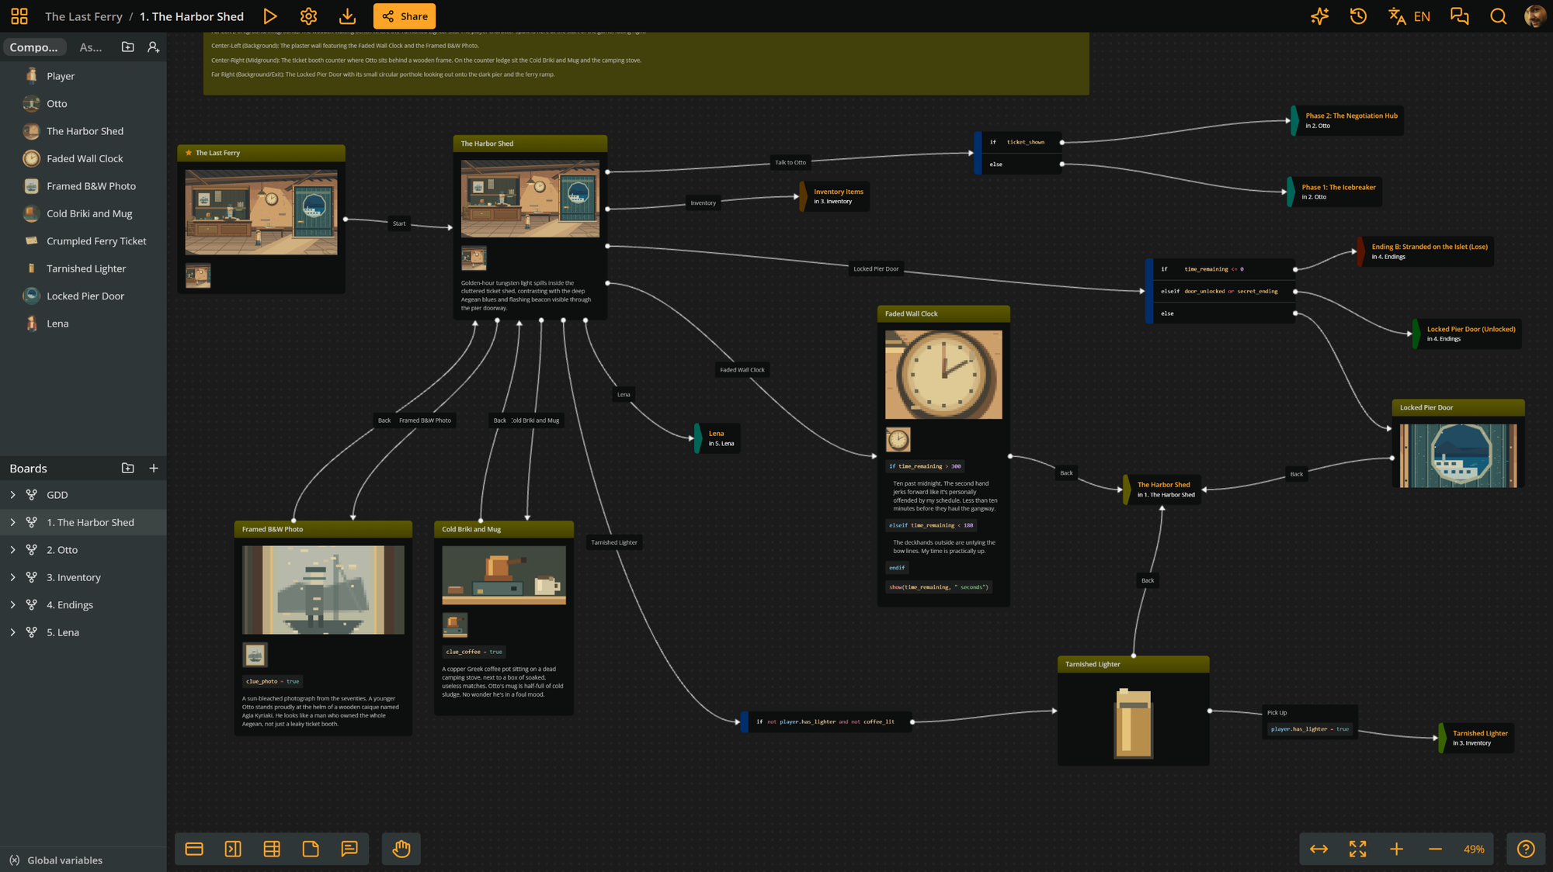This screenshot has width=1553, height=872.
Task: Click the Framed B&W Photo node image
Action: [323, 590]
